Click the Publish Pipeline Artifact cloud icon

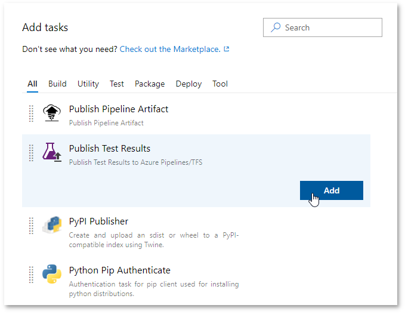(52, 113)
